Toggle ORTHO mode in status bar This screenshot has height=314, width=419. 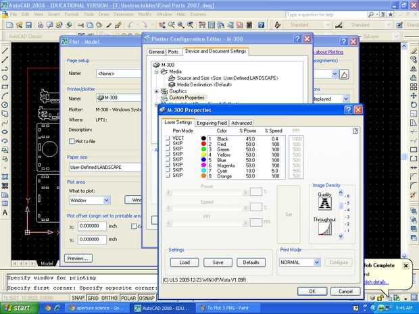pyautogui.click(x=109, y=298)
